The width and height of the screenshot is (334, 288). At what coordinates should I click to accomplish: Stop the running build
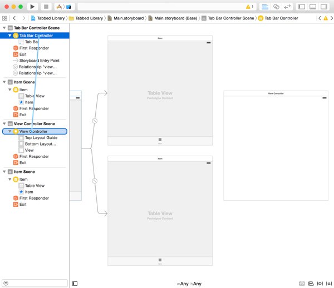(46, 7)
